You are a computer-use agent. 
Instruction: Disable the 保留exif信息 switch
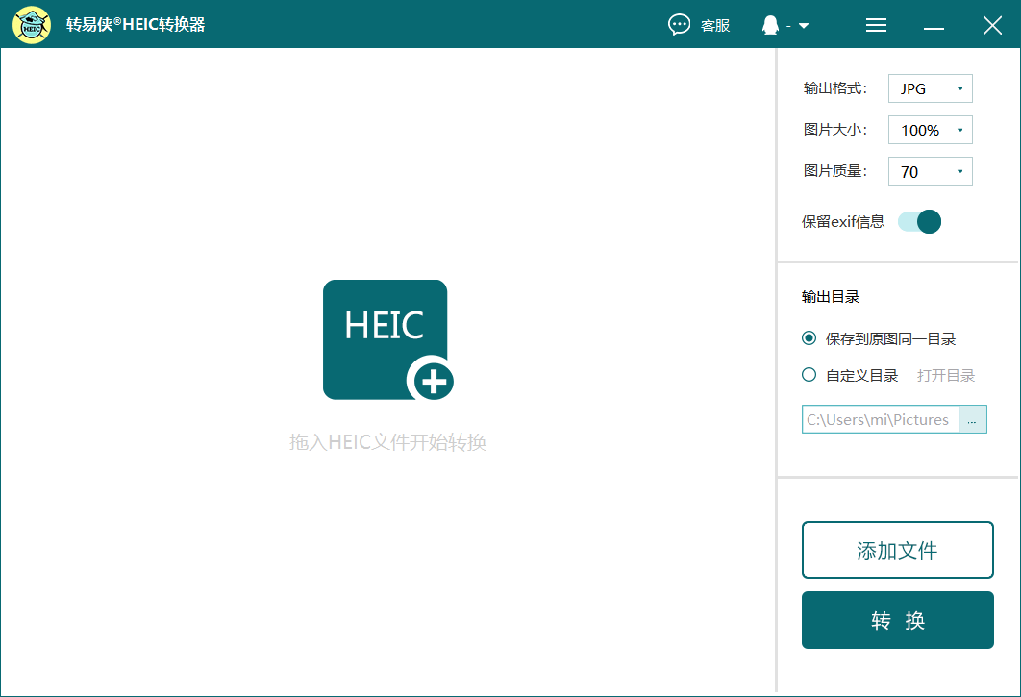(x=919, y=221)
